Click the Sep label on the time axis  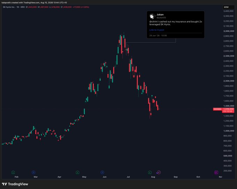(x=176, y=177)
